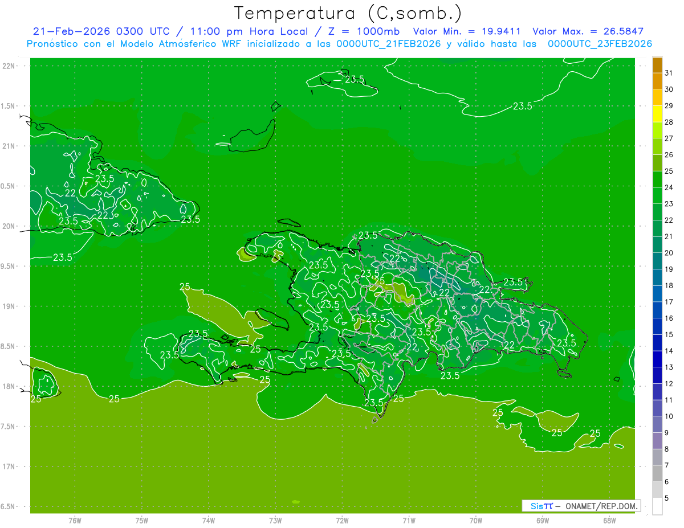Click the 21N latitude axis label
684x528 pixels.
click(9, 146)
